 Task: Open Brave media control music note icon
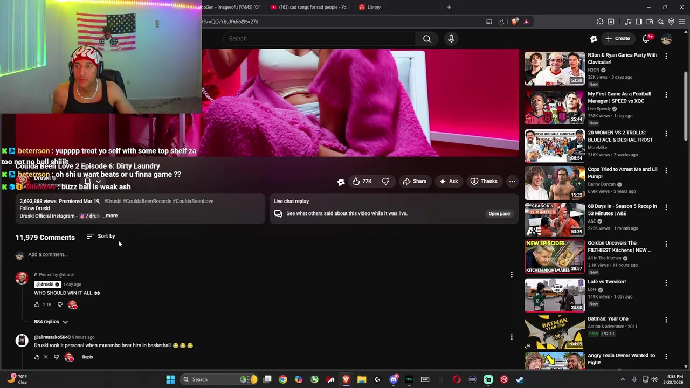(x=628, y=22)
